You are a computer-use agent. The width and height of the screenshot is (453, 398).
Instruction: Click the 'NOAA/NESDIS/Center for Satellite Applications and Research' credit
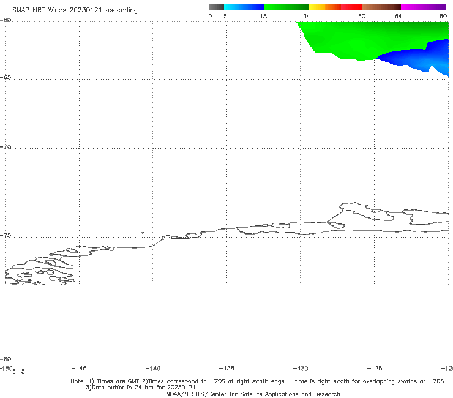point(253,394)
